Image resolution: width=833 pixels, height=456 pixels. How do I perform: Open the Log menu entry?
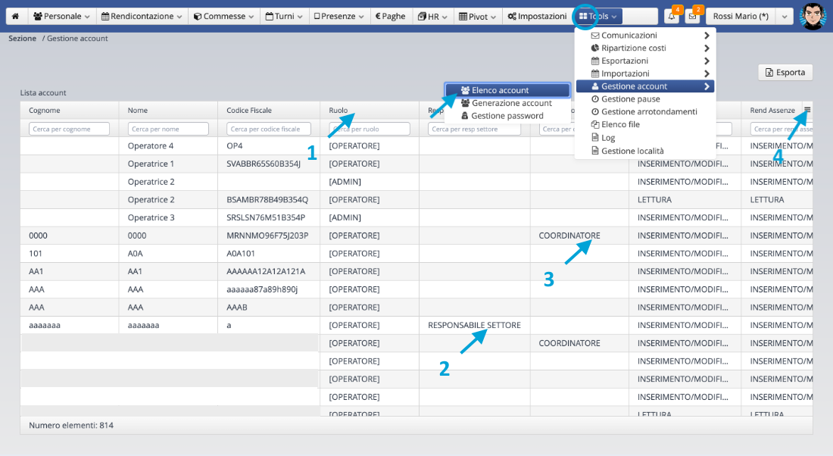608,138
